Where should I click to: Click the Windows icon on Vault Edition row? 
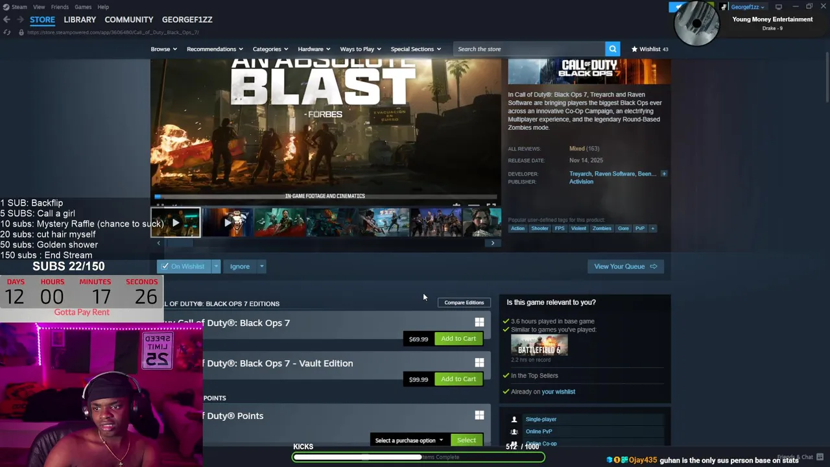tap(479, 363)
